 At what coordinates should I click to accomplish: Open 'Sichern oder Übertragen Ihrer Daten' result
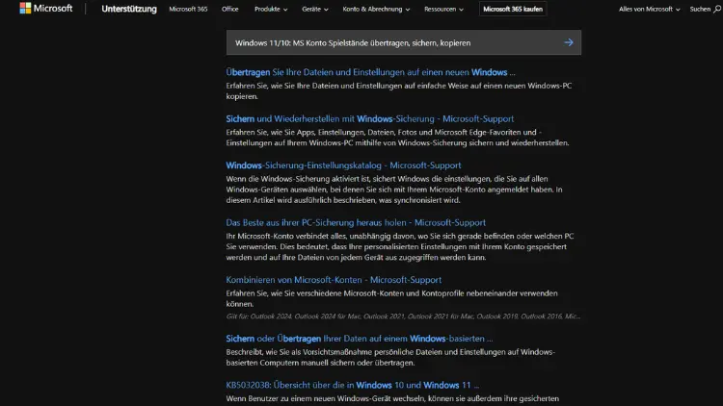pos(360,339)
